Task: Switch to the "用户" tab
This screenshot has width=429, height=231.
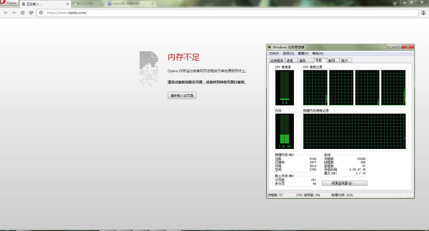Action: coord(346,61)
